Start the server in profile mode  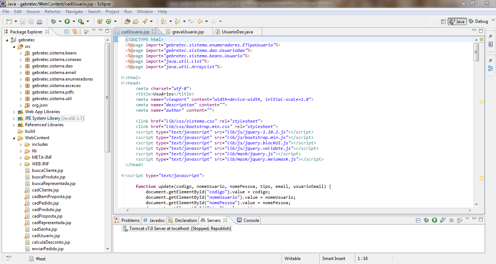(x=443, y=220)
